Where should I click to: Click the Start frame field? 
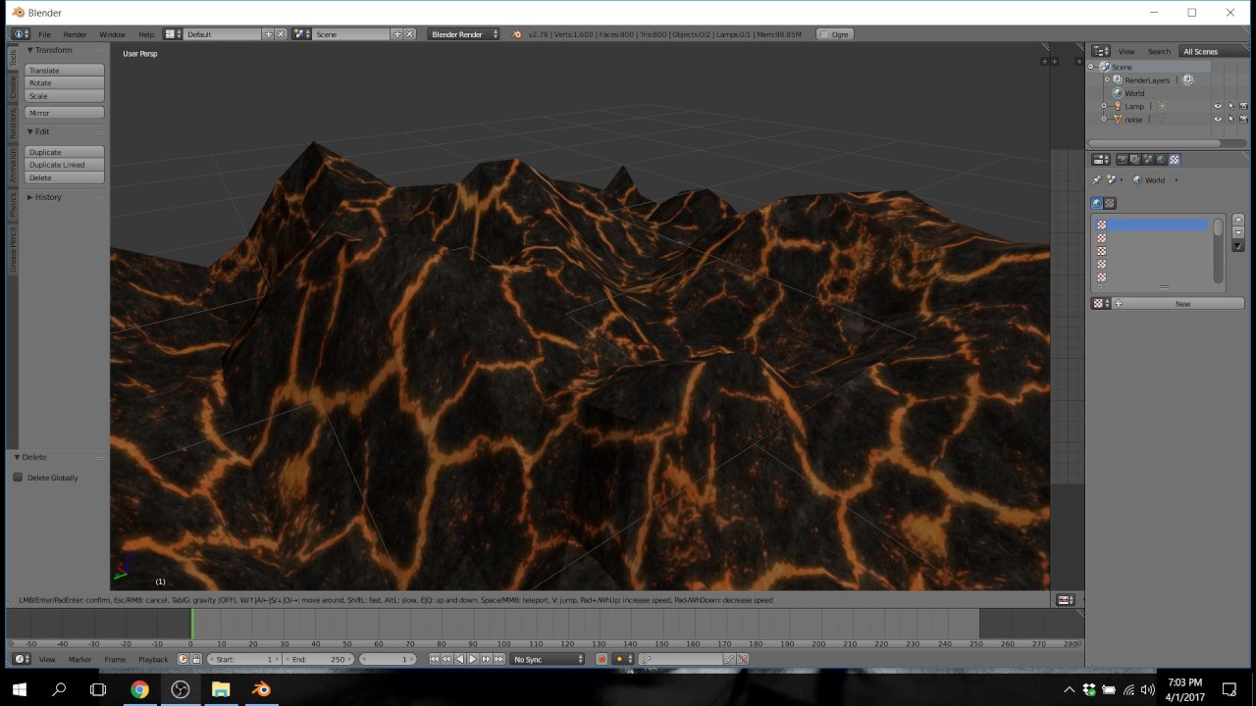243,659
